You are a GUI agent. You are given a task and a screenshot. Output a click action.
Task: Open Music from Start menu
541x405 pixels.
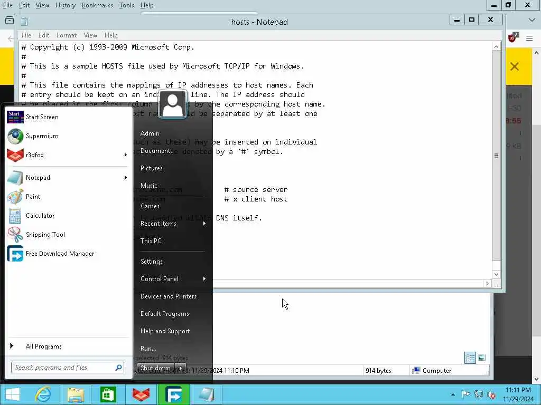tap(149, 186)
